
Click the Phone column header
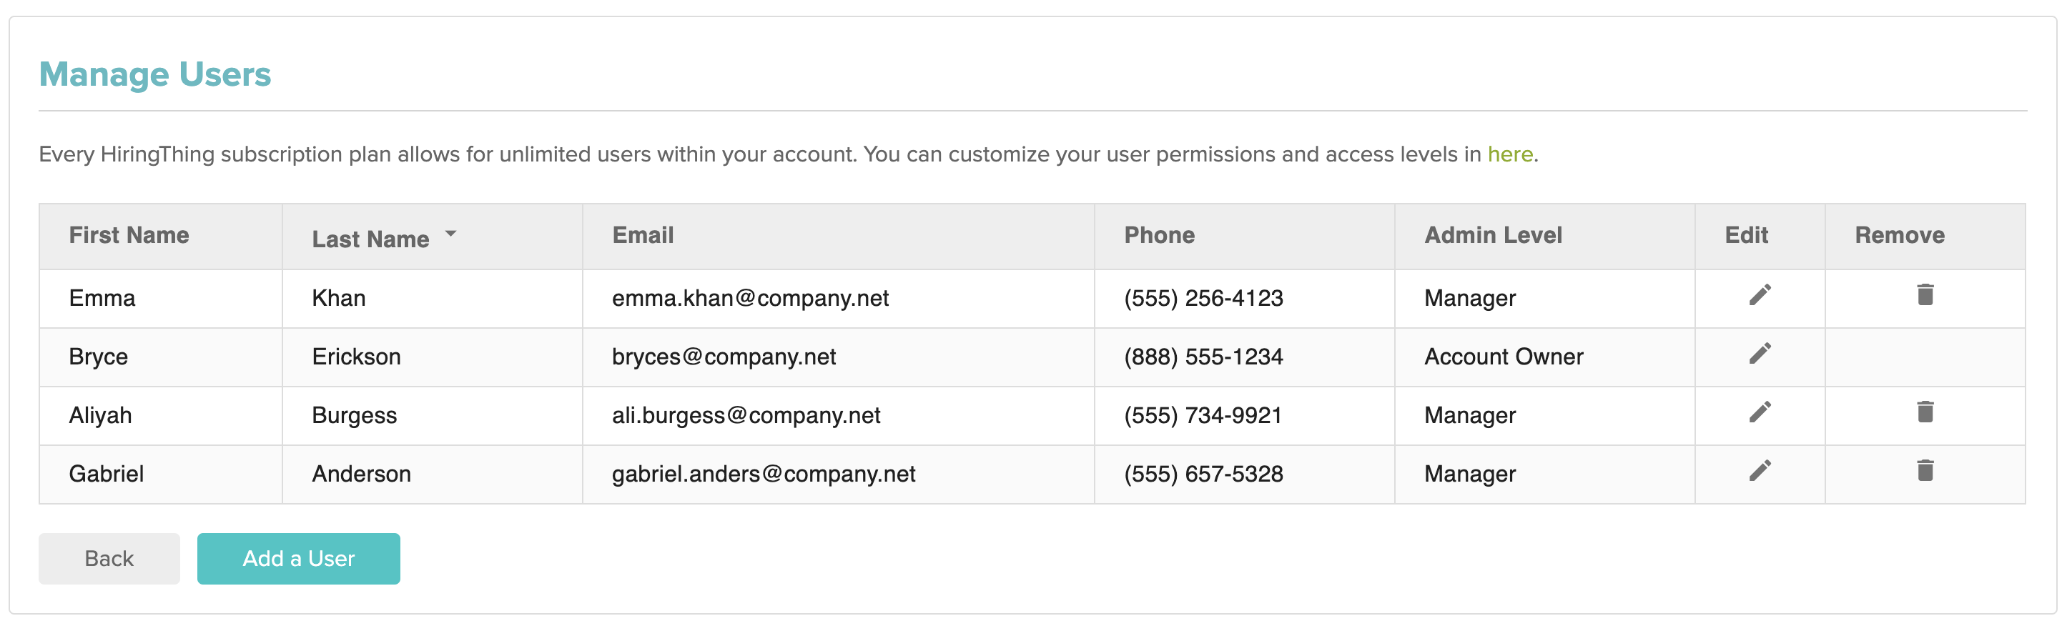point(1158,235)
